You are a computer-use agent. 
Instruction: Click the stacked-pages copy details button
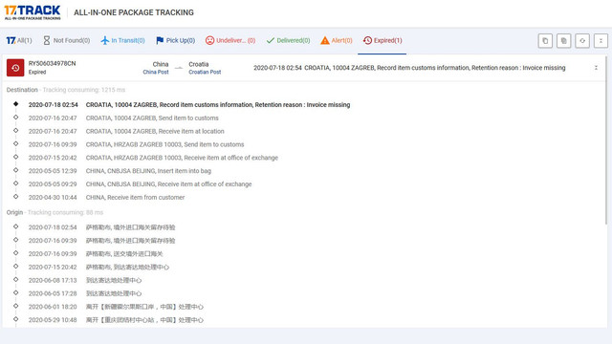click(x=563, y=40)
